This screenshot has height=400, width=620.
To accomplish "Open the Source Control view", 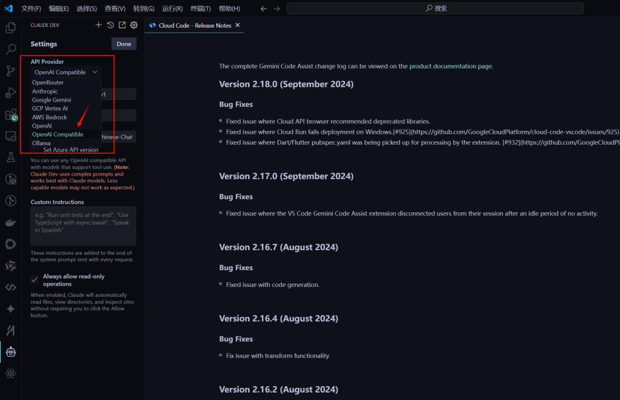I will point(11,71).
